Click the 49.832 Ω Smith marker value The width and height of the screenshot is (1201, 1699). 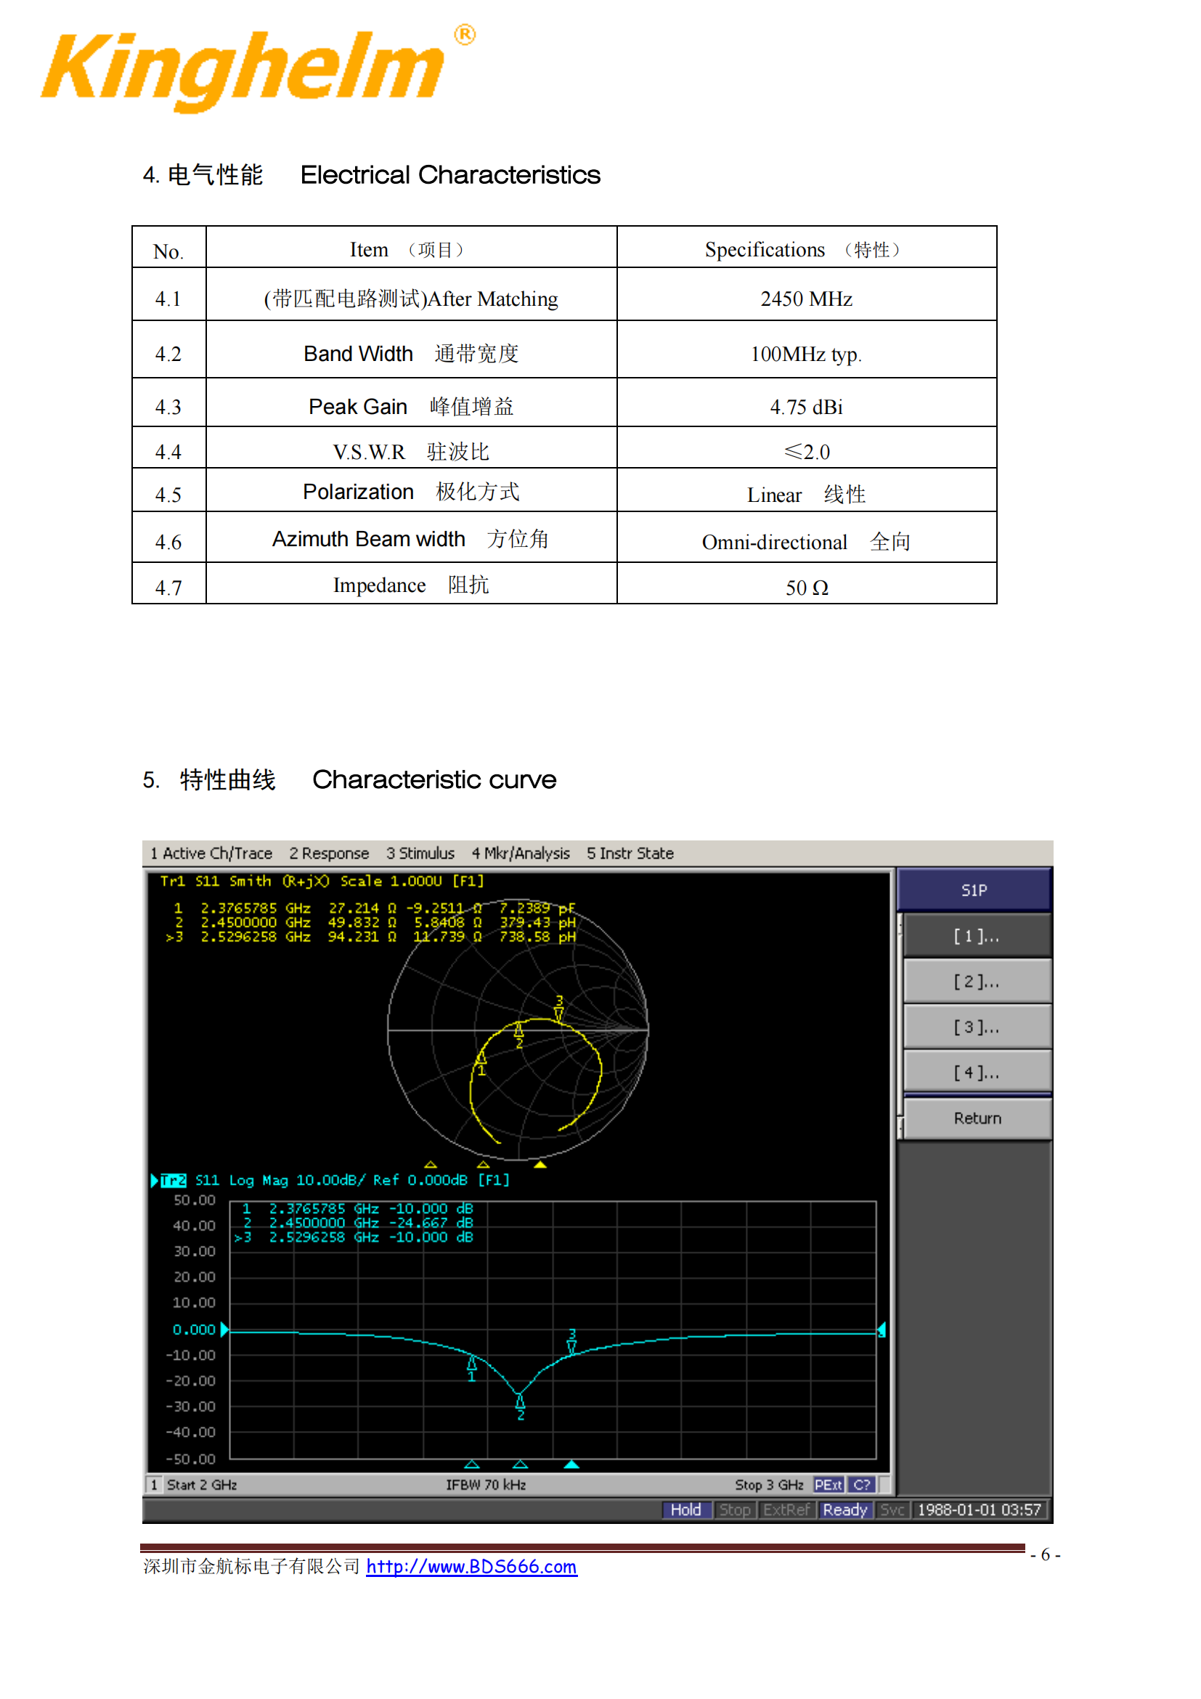[x=362, y=922]
